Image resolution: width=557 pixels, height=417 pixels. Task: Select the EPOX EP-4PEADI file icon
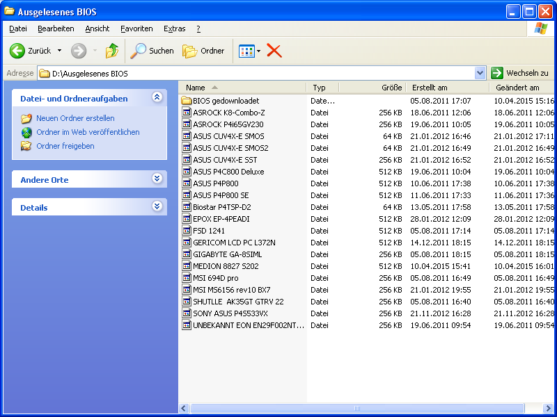(187, 219)
